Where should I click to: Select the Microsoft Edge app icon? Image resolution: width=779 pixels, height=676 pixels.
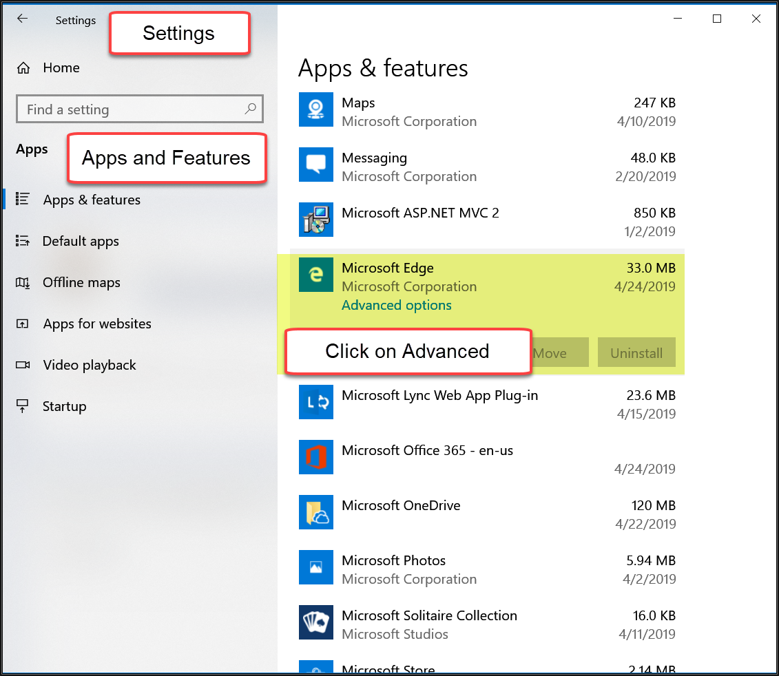[316, 275]
